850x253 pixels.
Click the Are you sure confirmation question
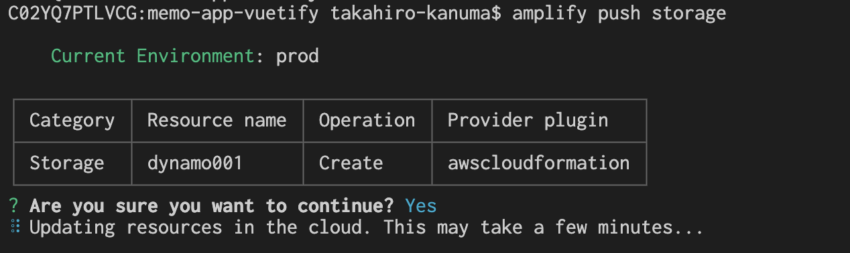click(x=212, y=205)
